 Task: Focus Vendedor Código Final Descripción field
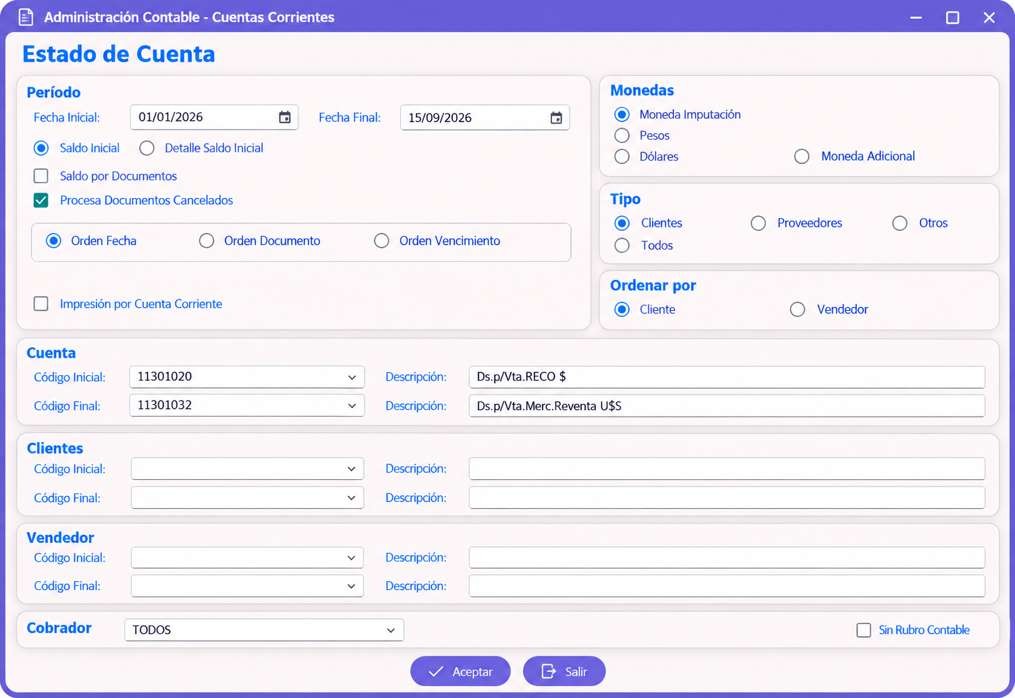(727, 586)
